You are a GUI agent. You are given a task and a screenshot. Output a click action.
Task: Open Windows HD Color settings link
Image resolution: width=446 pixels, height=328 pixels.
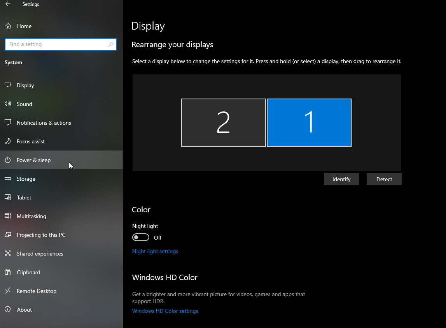coord(165,311)
